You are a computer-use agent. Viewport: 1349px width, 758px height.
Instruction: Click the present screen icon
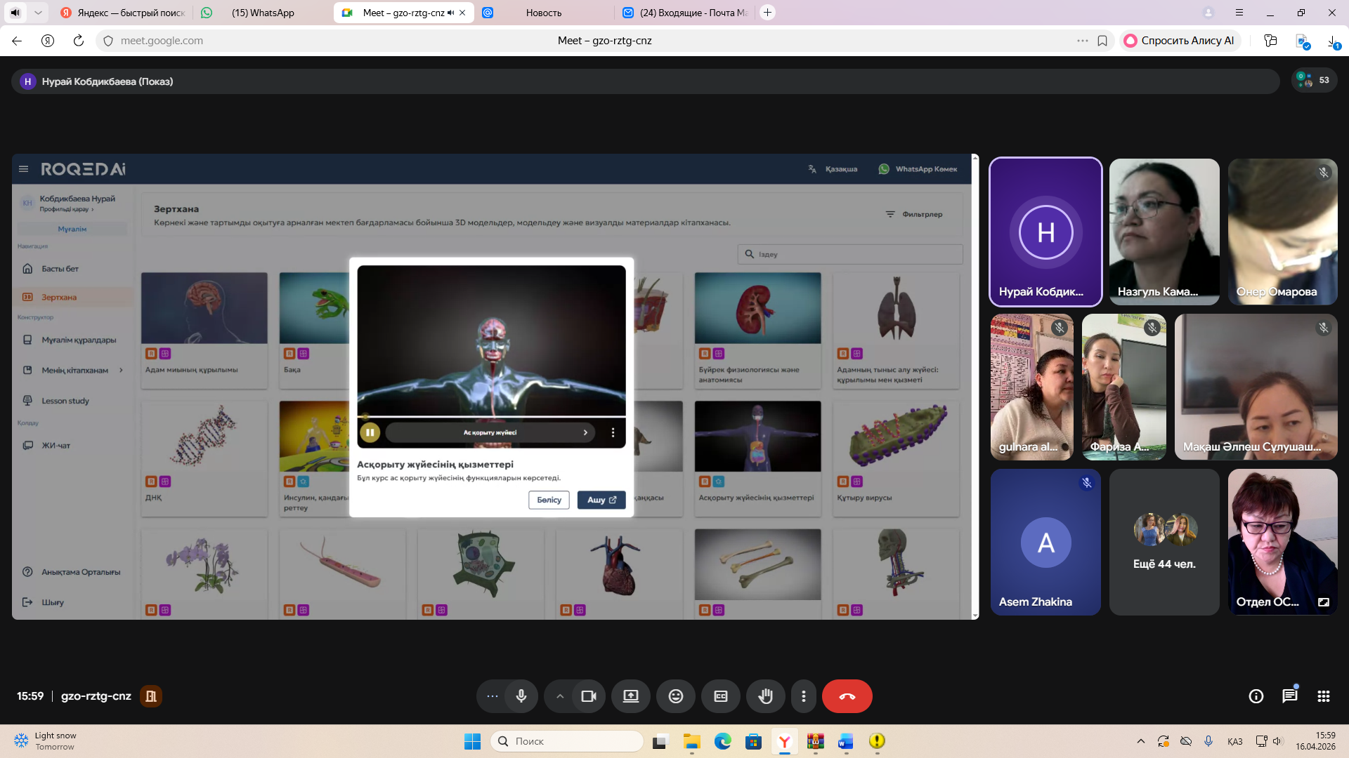[x=630, y=696]
